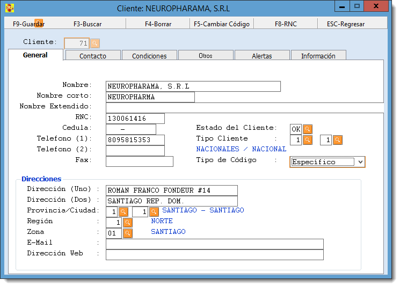The height and width of the screenshot is (287, 400).
Task: Expand the Tipo de Código dropdown
Action: click(x=360, y=162)
